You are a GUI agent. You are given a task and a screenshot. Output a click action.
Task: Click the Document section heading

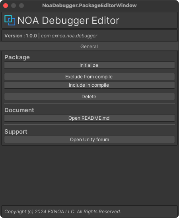coord(19,110)
